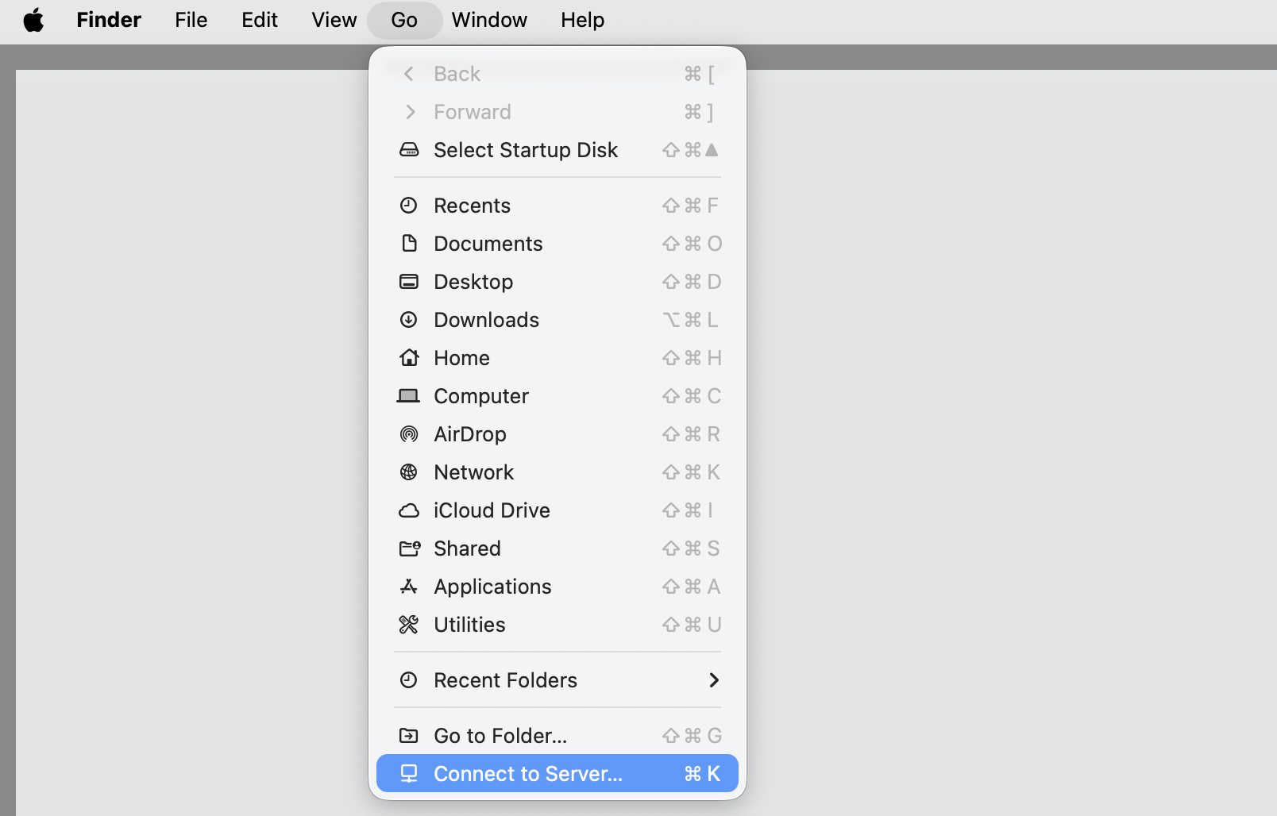This screenshot has width=1277, height=816.
Task: Go to Documents folder
Action: (557, 244)
